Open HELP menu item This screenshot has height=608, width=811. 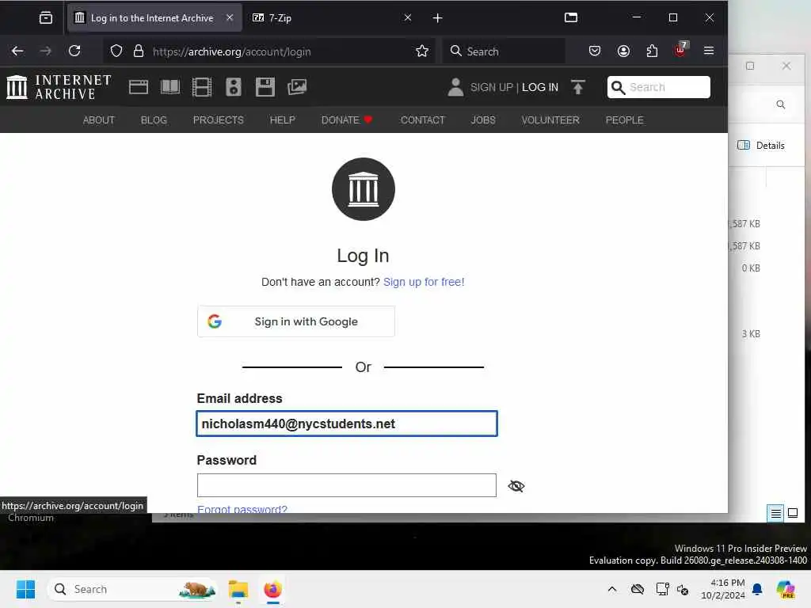click(283, 120)
